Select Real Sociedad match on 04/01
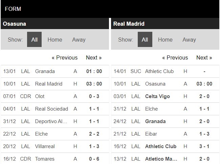Viewport: 220px width, 164px height. point(55,109)
